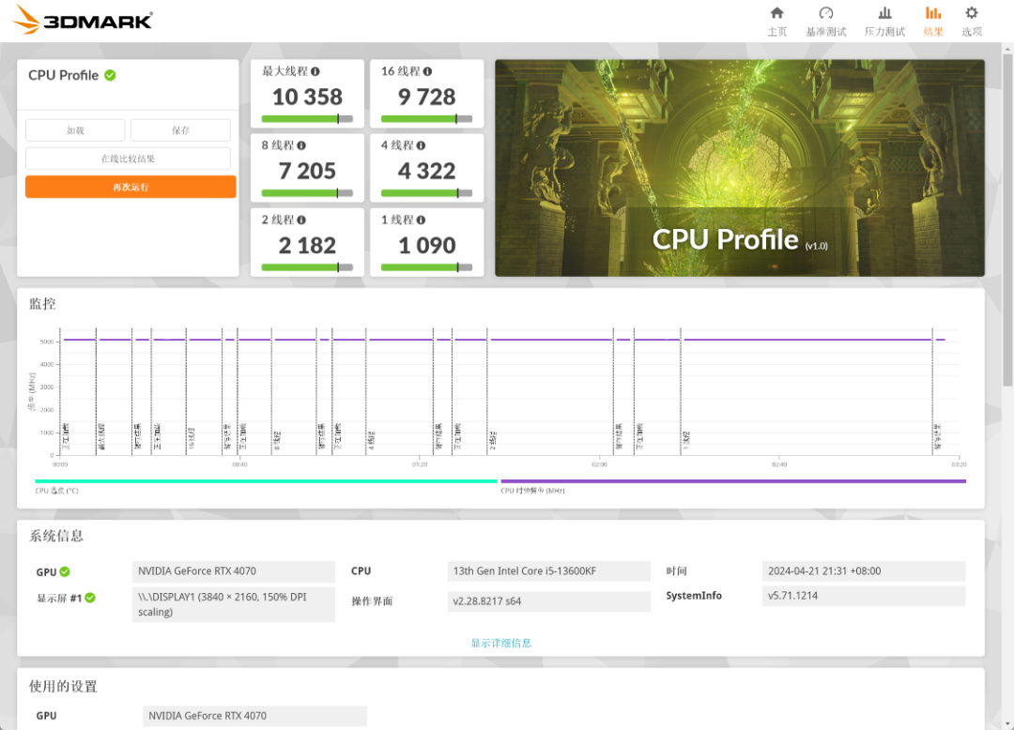
Task: Click info icon beside 1 线程
Action: point(421,220)
